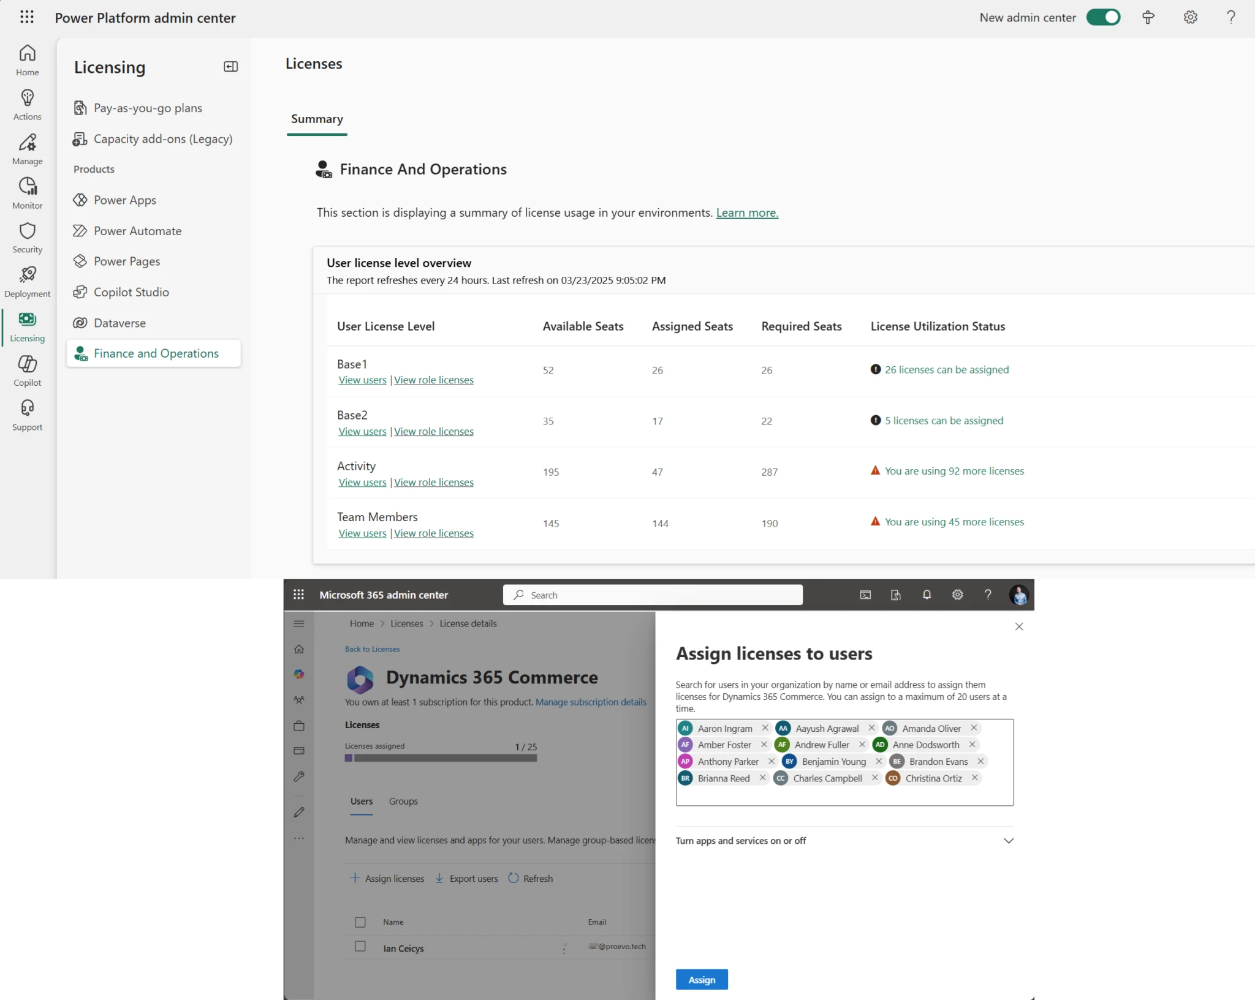Screen dimensions: 1255x1000
Task: Click 'You are using 92 more licenses'
Action: (x=954, y=471)
